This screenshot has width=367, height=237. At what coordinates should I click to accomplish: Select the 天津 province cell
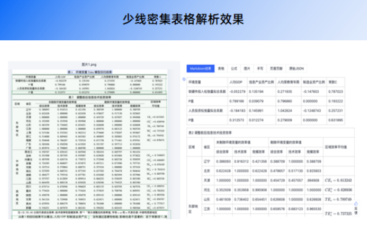coord(207,180)
